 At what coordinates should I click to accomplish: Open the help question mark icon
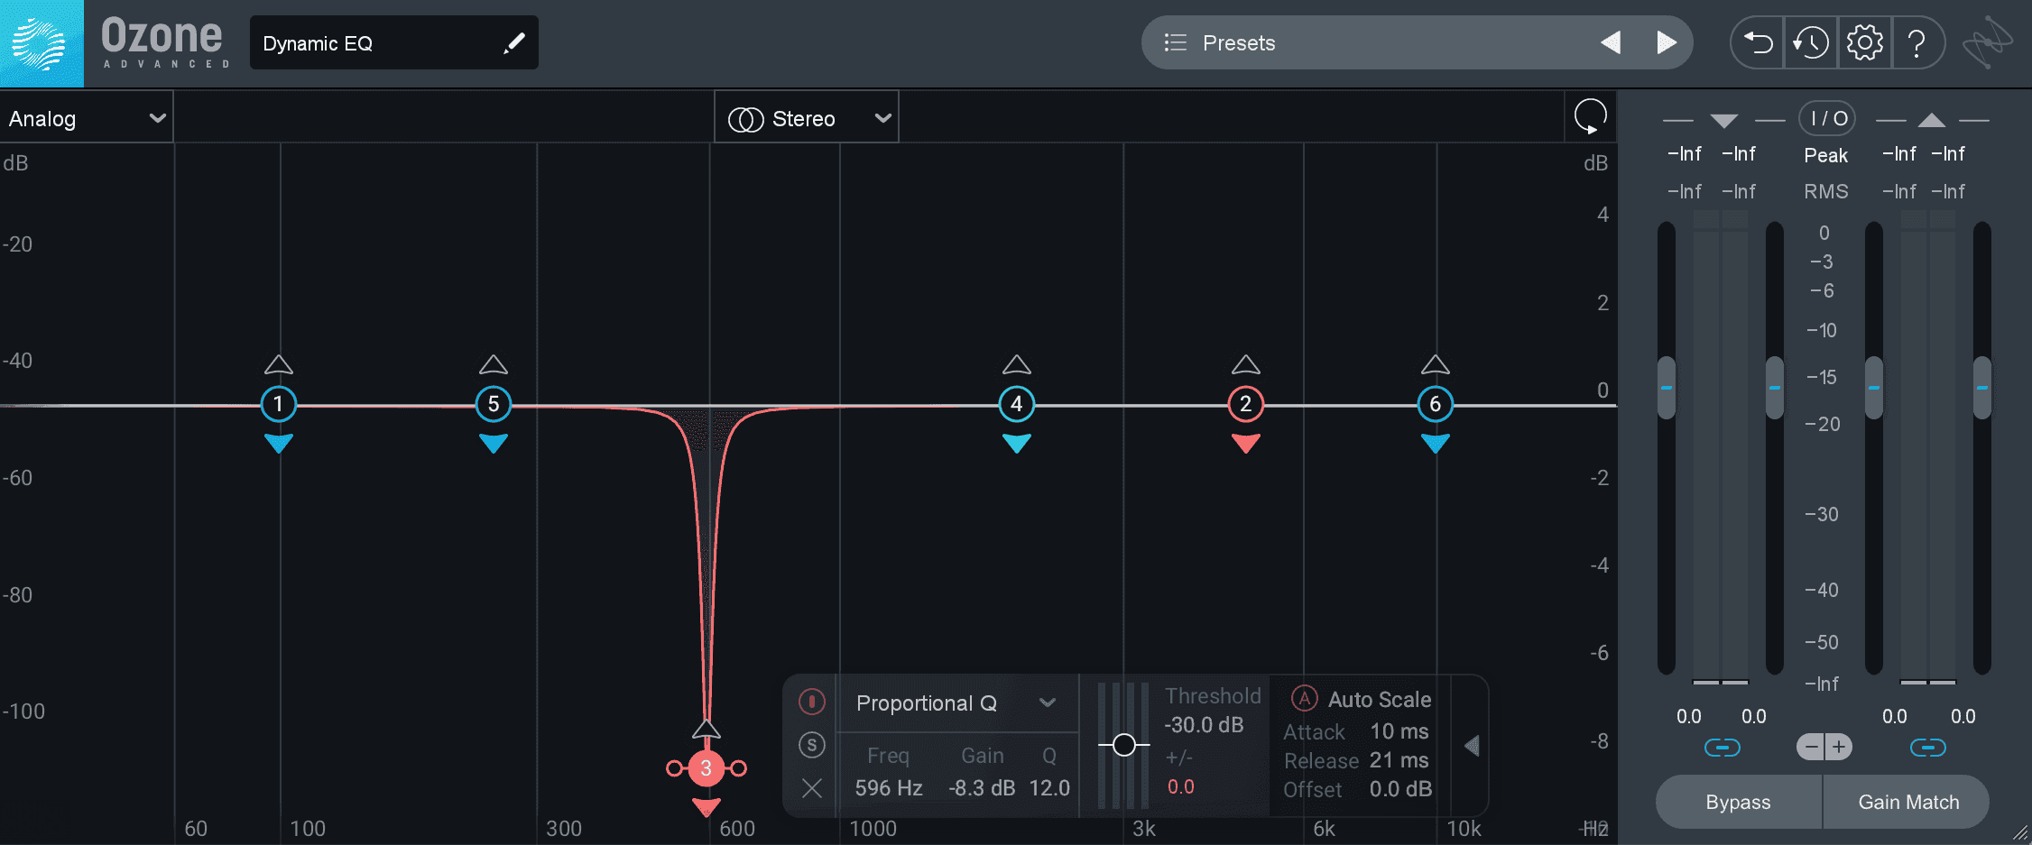tap(1917, 42)
